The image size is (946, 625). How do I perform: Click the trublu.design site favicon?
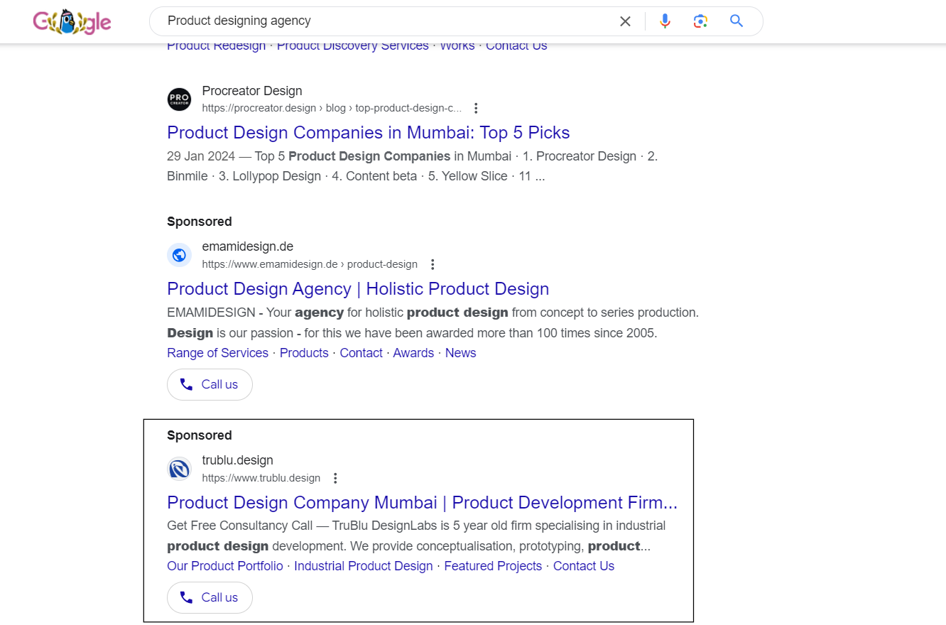coord(179,469)
